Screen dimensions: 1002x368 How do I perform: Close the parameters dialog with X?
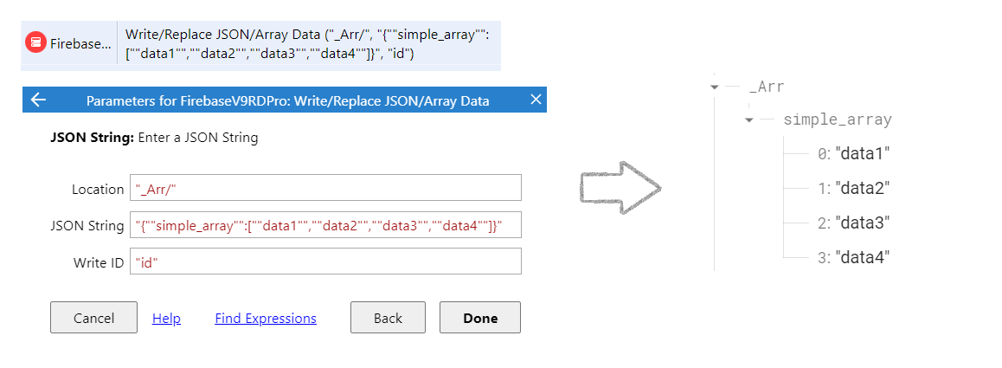pyautogui.click(x=536, y=100)
